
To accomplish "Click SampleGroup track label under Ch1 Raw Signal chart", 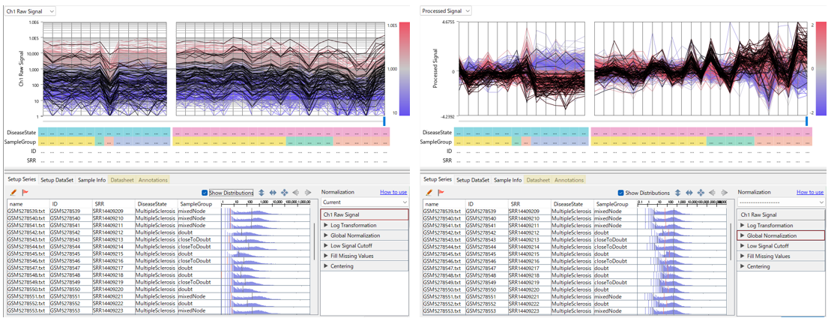I will click(x=21, y=142).
